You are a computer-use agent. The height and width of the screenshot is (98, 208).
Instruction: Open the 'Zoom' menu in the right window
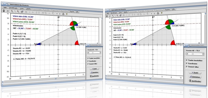(x=121, y=13)
